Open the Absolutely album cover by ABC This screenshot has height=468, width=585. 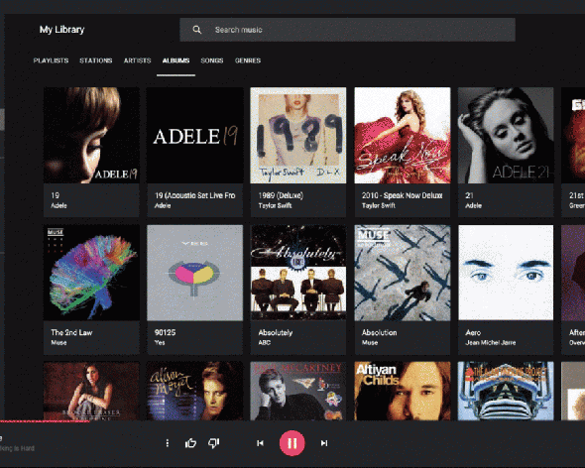[298, 273]
